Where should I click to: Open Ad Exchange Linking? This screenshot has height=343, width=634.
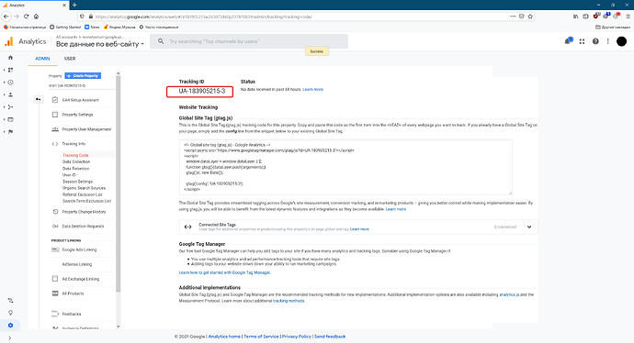tap(81, 279)
